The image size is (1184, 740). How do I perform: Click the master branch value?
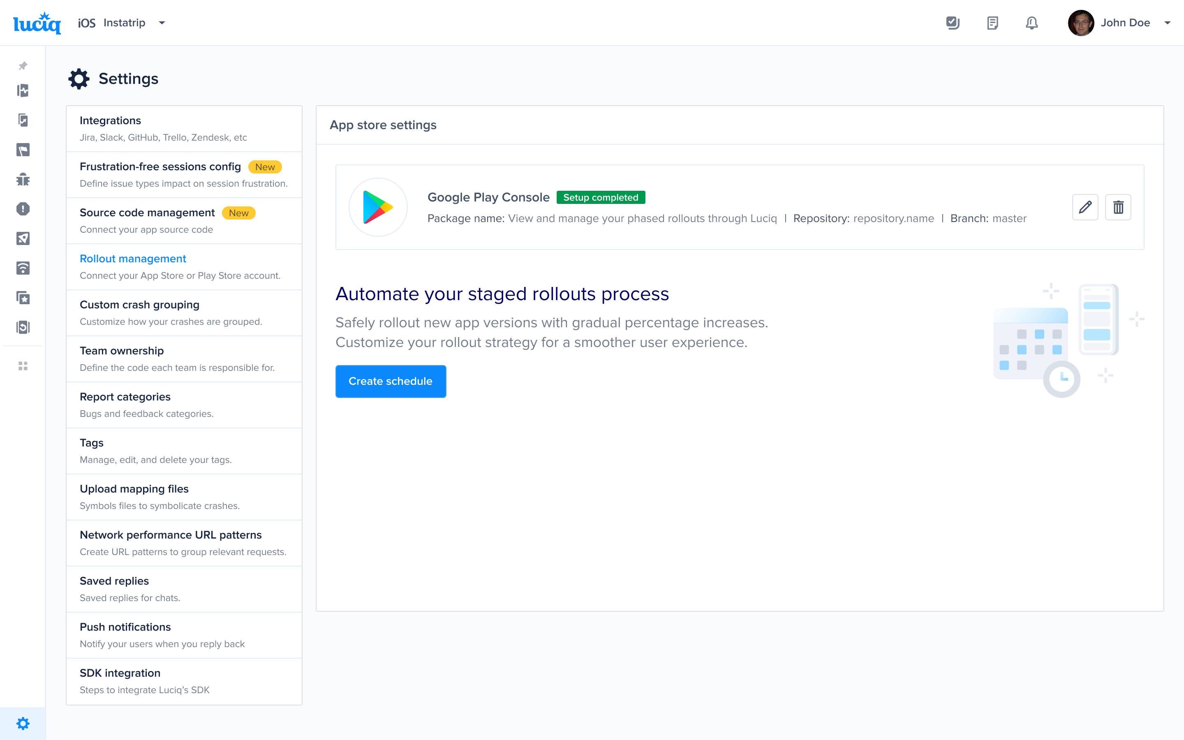[x=1010, y=218]
